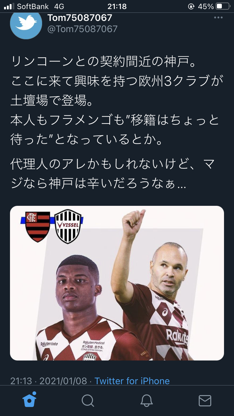Screen dimensions: 234x416
Task: Tap the Vissel crest in the image
Action: tap(68, 227)
